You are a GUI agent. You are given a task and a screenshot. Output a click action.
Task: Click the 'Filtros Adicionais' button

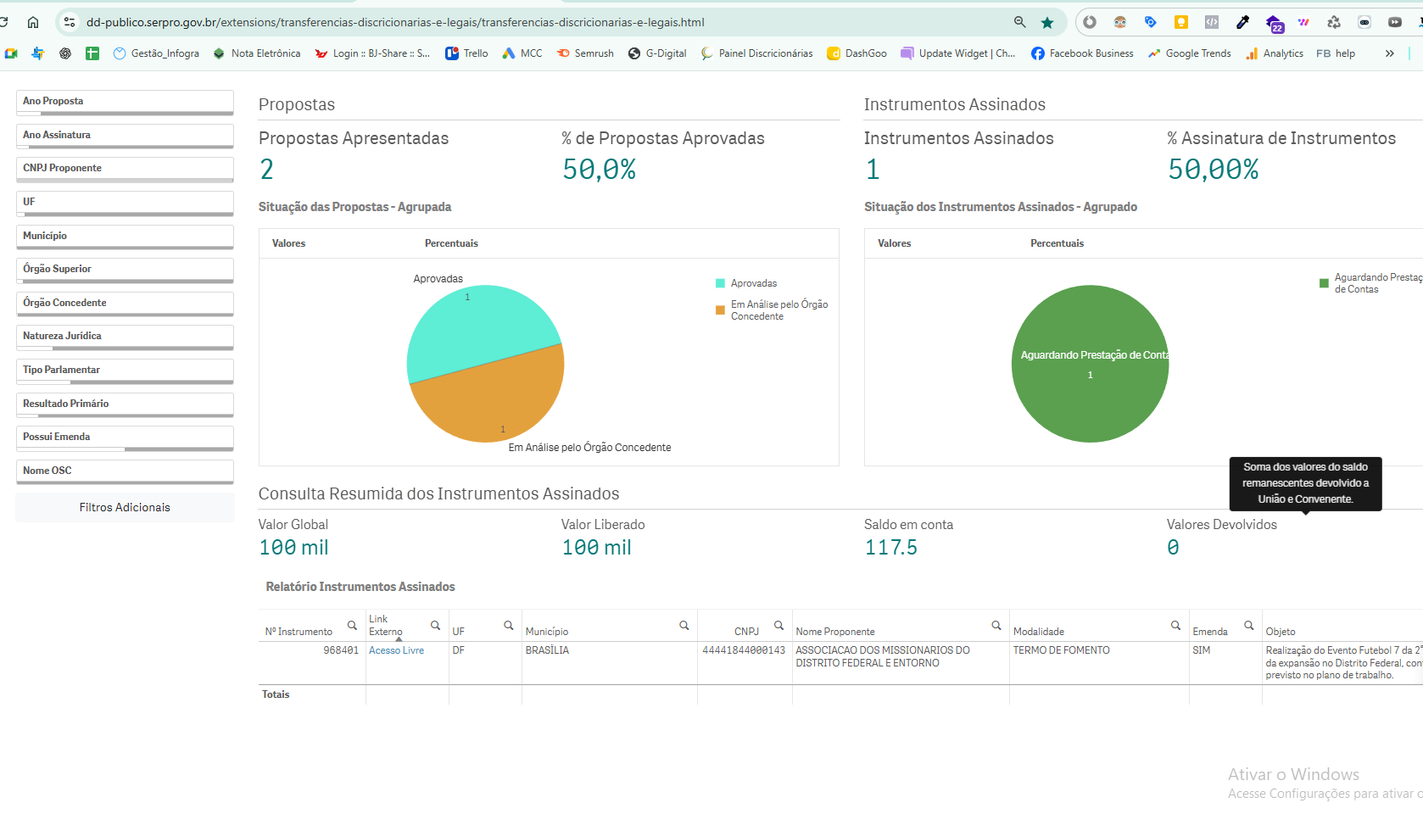pos(124,507)
